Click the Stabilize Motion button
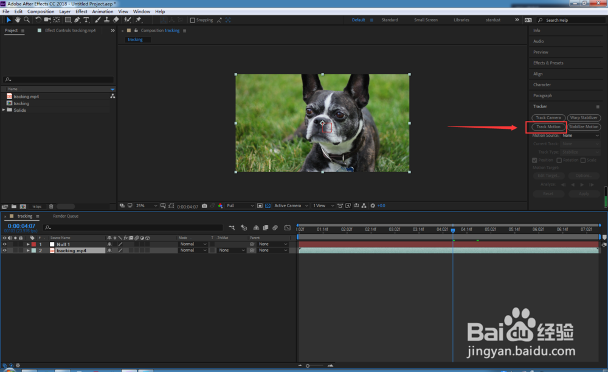The width and height of the screenshot is (608, 372). tap(584, 126)
